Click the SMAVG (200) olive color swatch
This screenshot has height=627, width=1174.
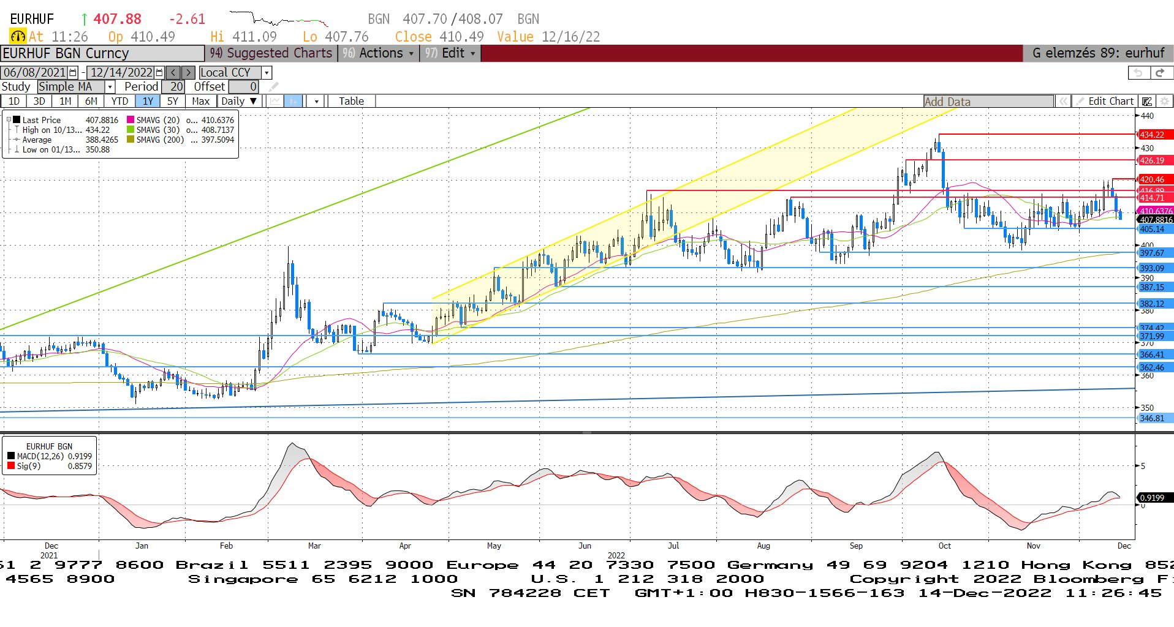(131, 140)
